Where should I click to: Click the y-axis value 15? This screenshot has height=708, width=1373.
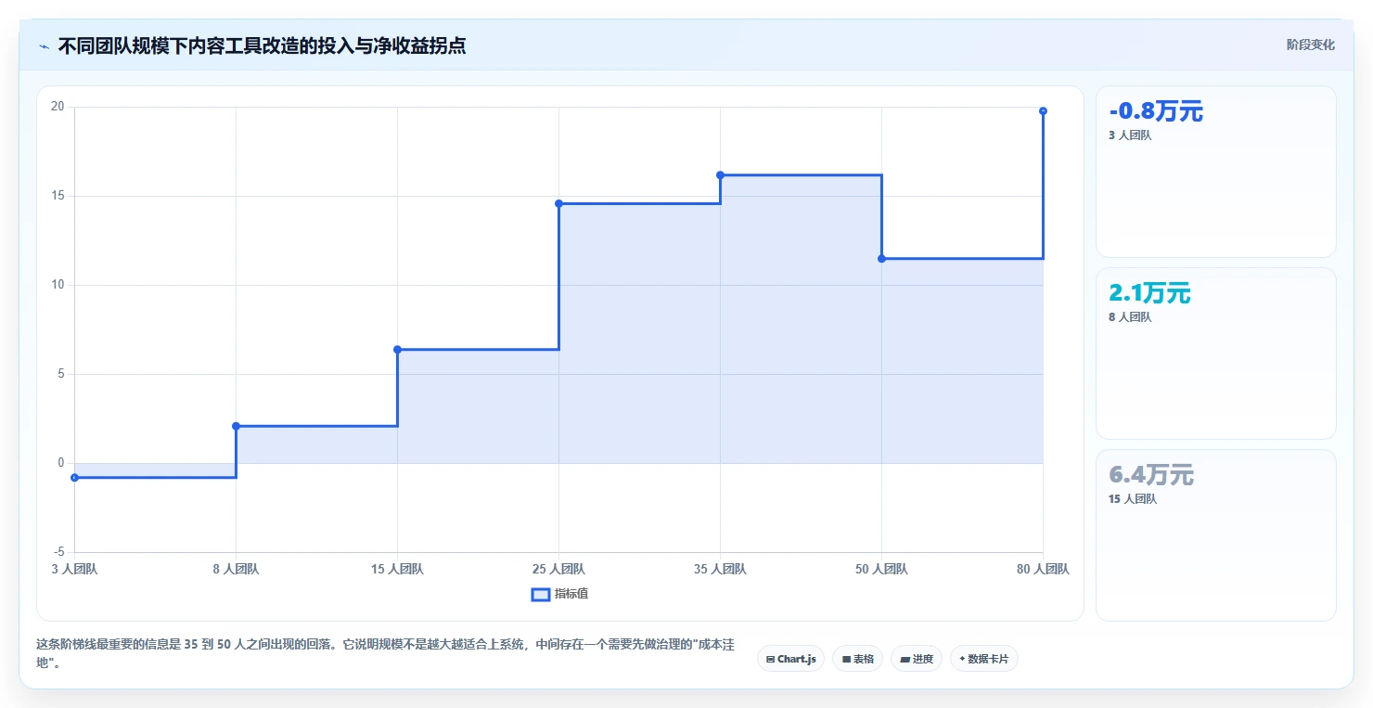click(58, 196)
